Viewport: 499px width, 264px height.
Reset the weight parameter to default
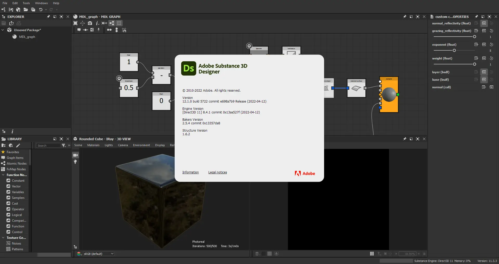point(491,58)
